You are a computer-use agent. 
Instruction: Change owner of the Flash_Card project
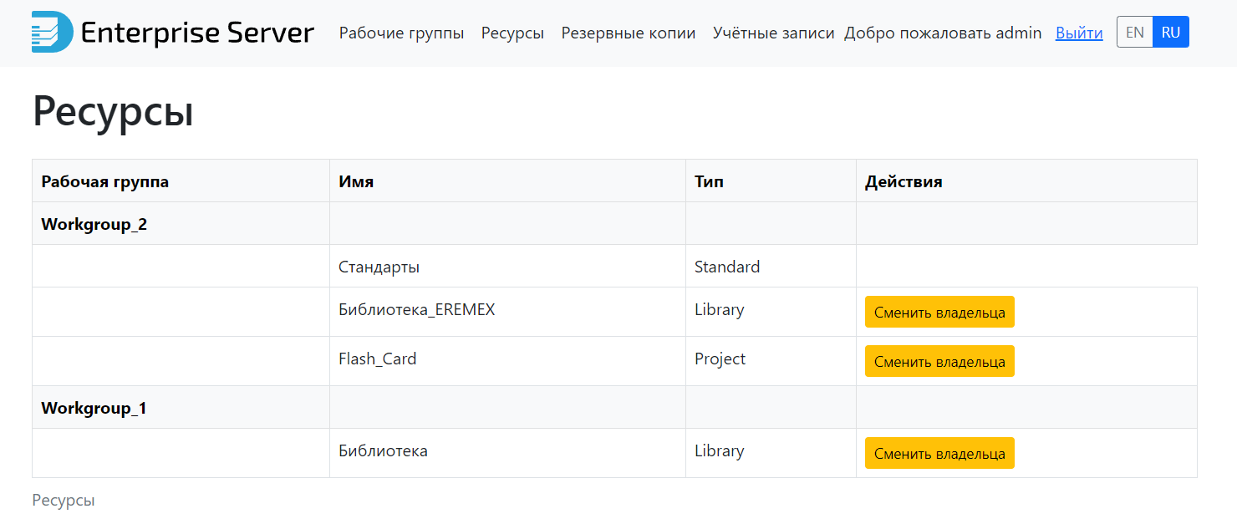pos(939,362)
